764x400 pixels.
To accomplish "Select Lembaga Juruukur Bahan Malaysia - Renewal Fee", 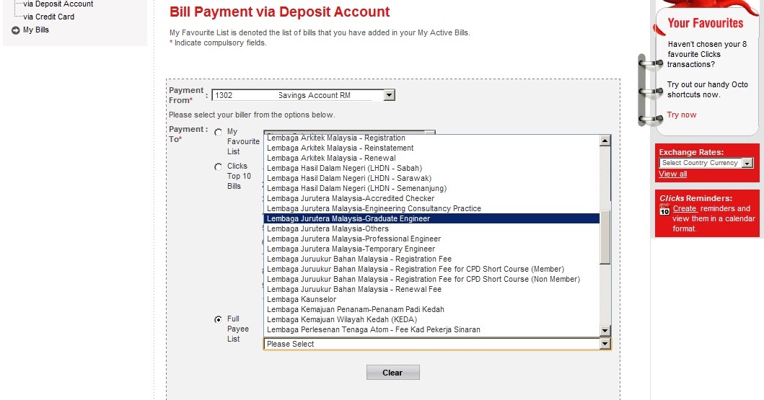I will coord(431,289).
